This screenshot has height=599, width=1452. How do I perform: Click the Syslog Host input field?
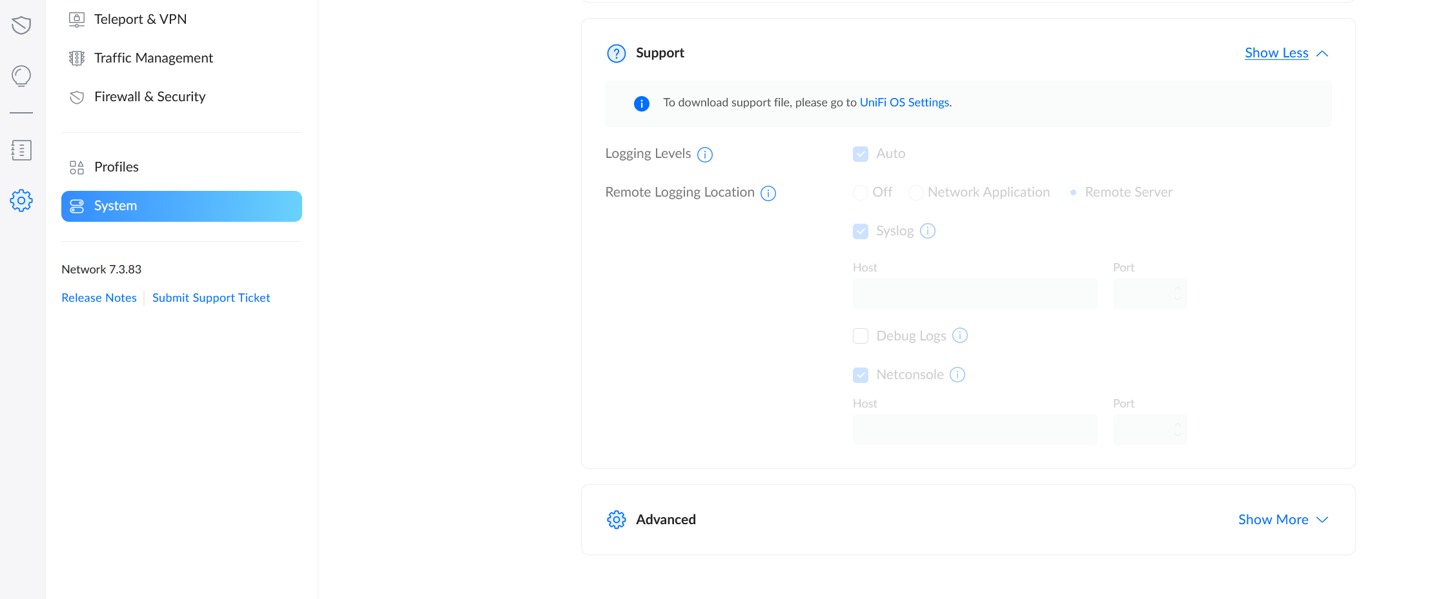(x=975, y=293)
